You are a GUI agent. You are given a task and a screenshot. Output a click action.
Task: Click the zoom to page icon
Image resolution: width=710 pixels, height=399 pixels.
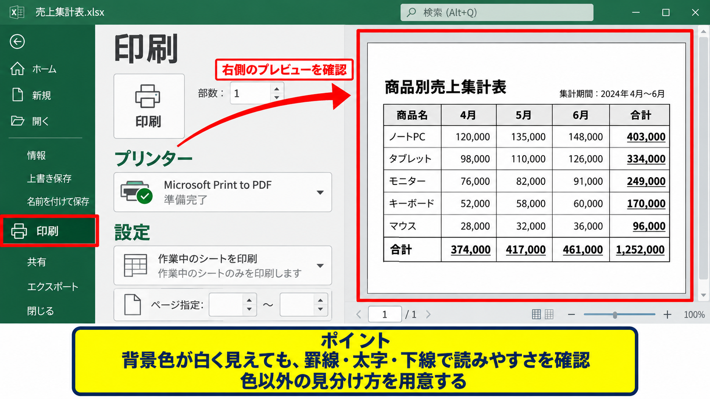[549, 314]
